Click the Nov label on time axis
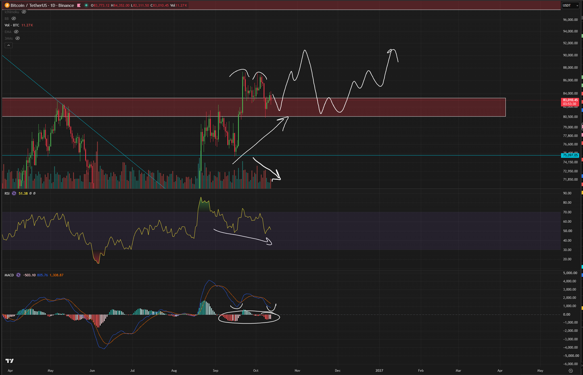Viewport: 583px width, 375px height. [297, 370]
